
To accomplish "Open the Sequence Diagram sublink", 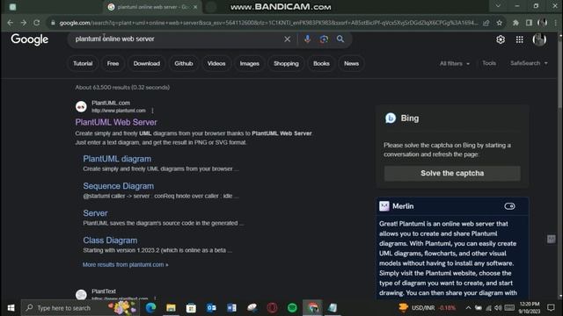I will click(x=119, y=186).
